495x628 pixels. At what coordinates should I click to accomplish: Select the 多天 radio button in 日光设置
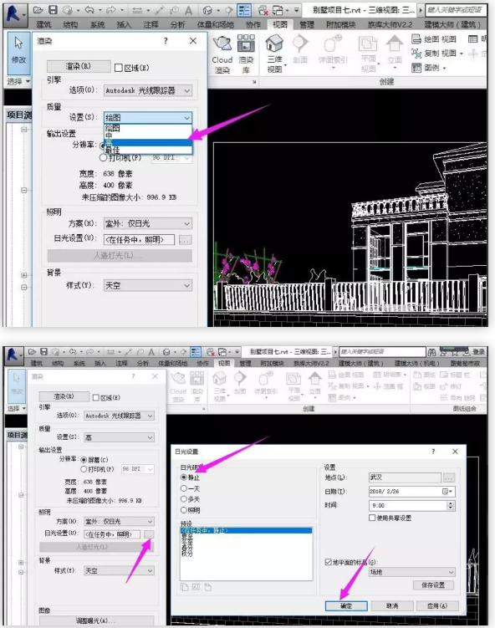[x=184, y=499]
